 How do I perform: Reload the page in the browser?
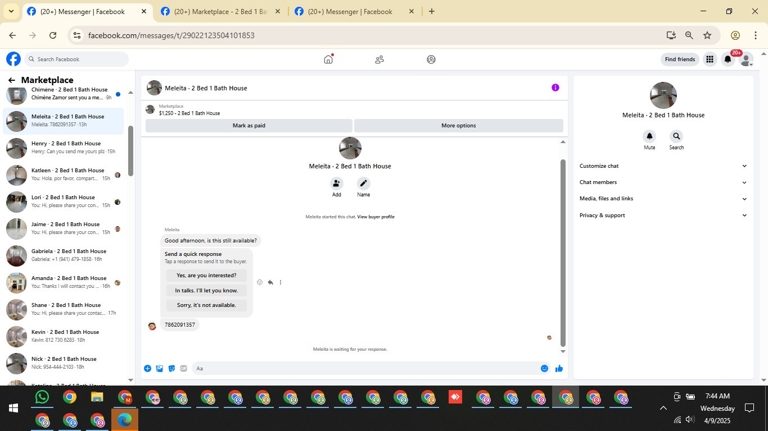pos(53,35)
